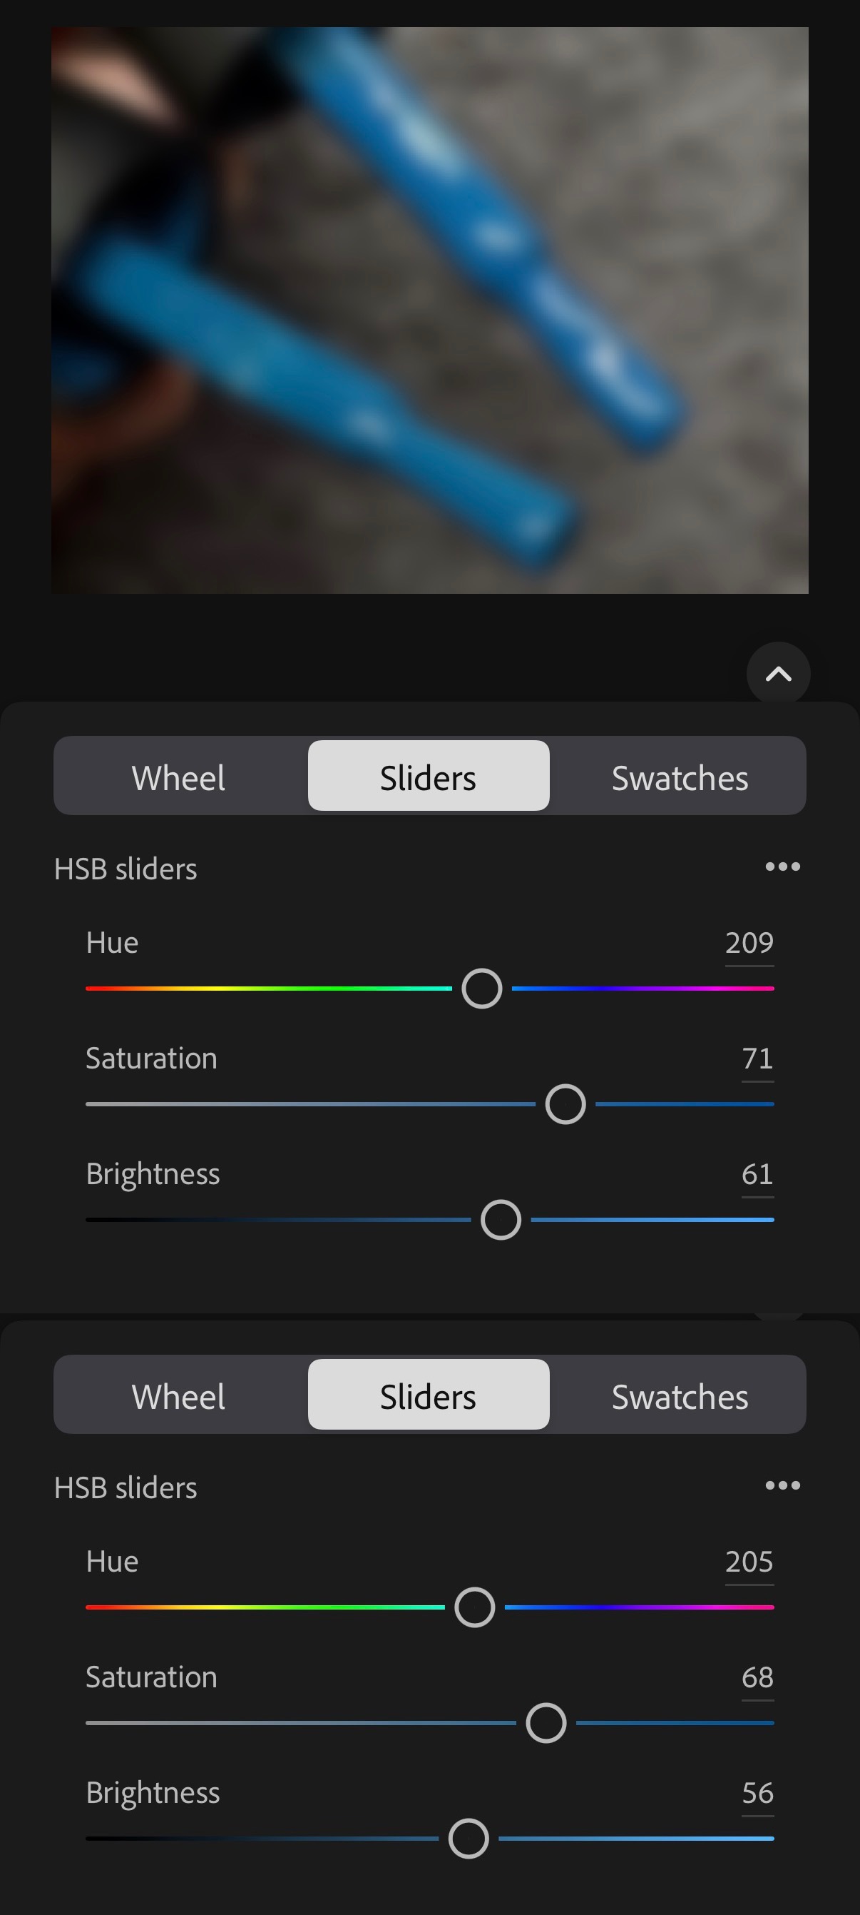
Task: Click the blurred blue image preview
Action: (429, 310)
